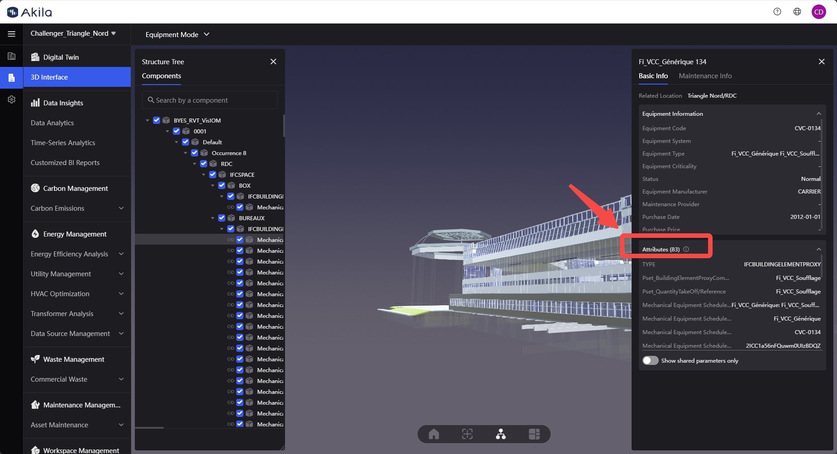Screen dimensions: 837x454
Task: Open the 3D Interface menu item
Action: [77, 77]
